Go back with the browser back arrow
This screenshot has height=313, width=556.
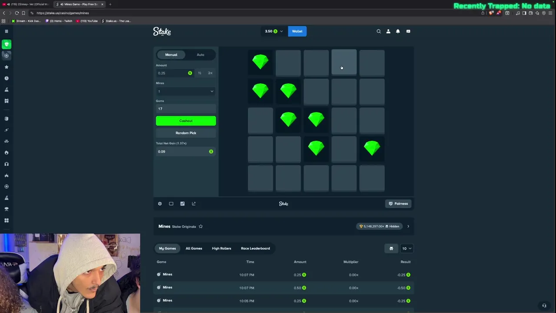(4, 13)
